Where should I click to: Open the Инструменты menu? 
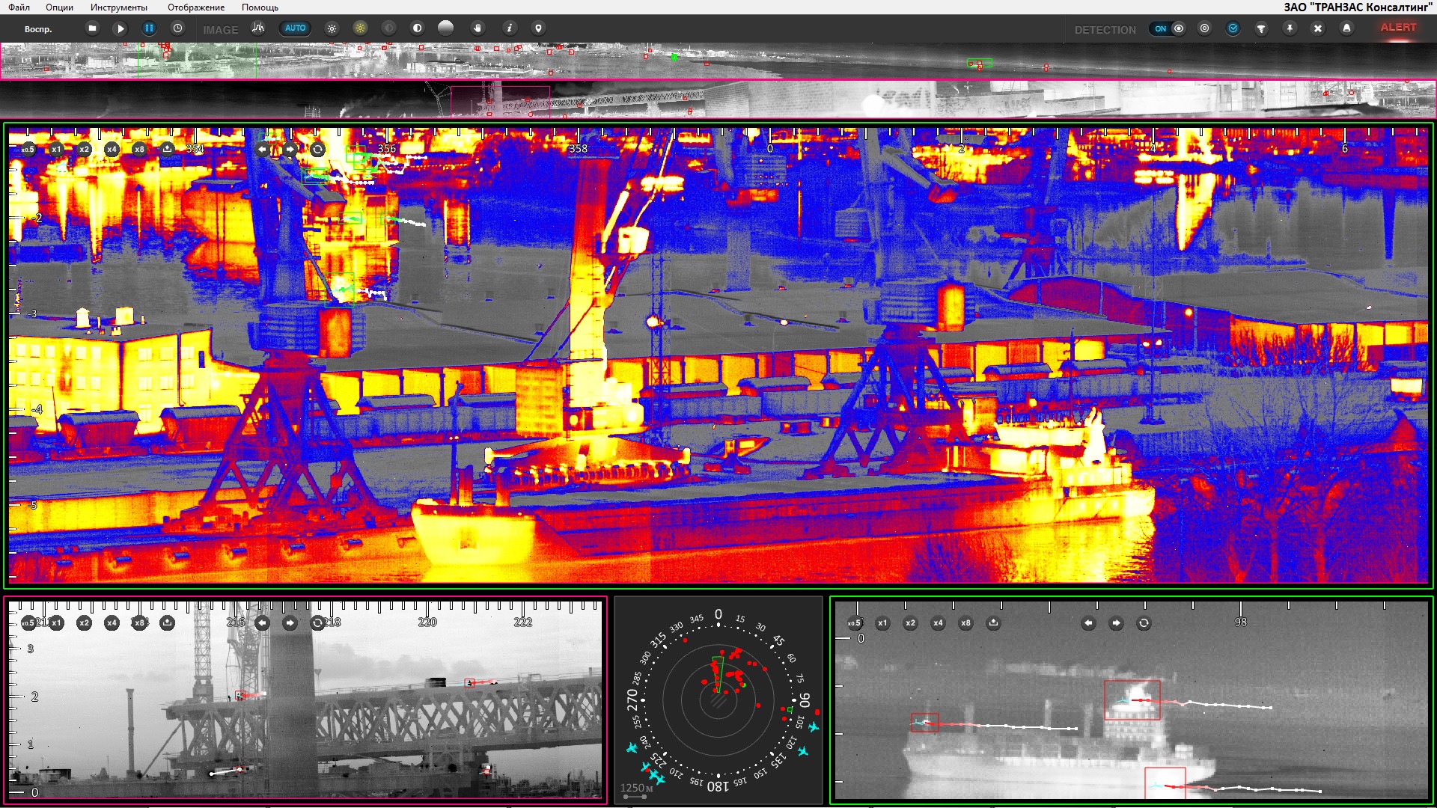118,7
